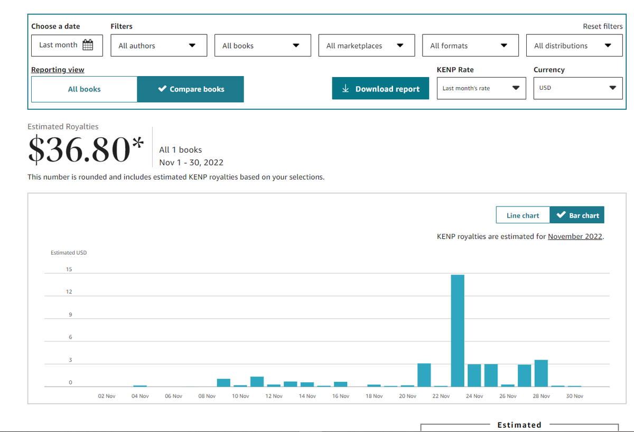Click the 'All 1 books' text
634x432 pixels.
point(181,150)
